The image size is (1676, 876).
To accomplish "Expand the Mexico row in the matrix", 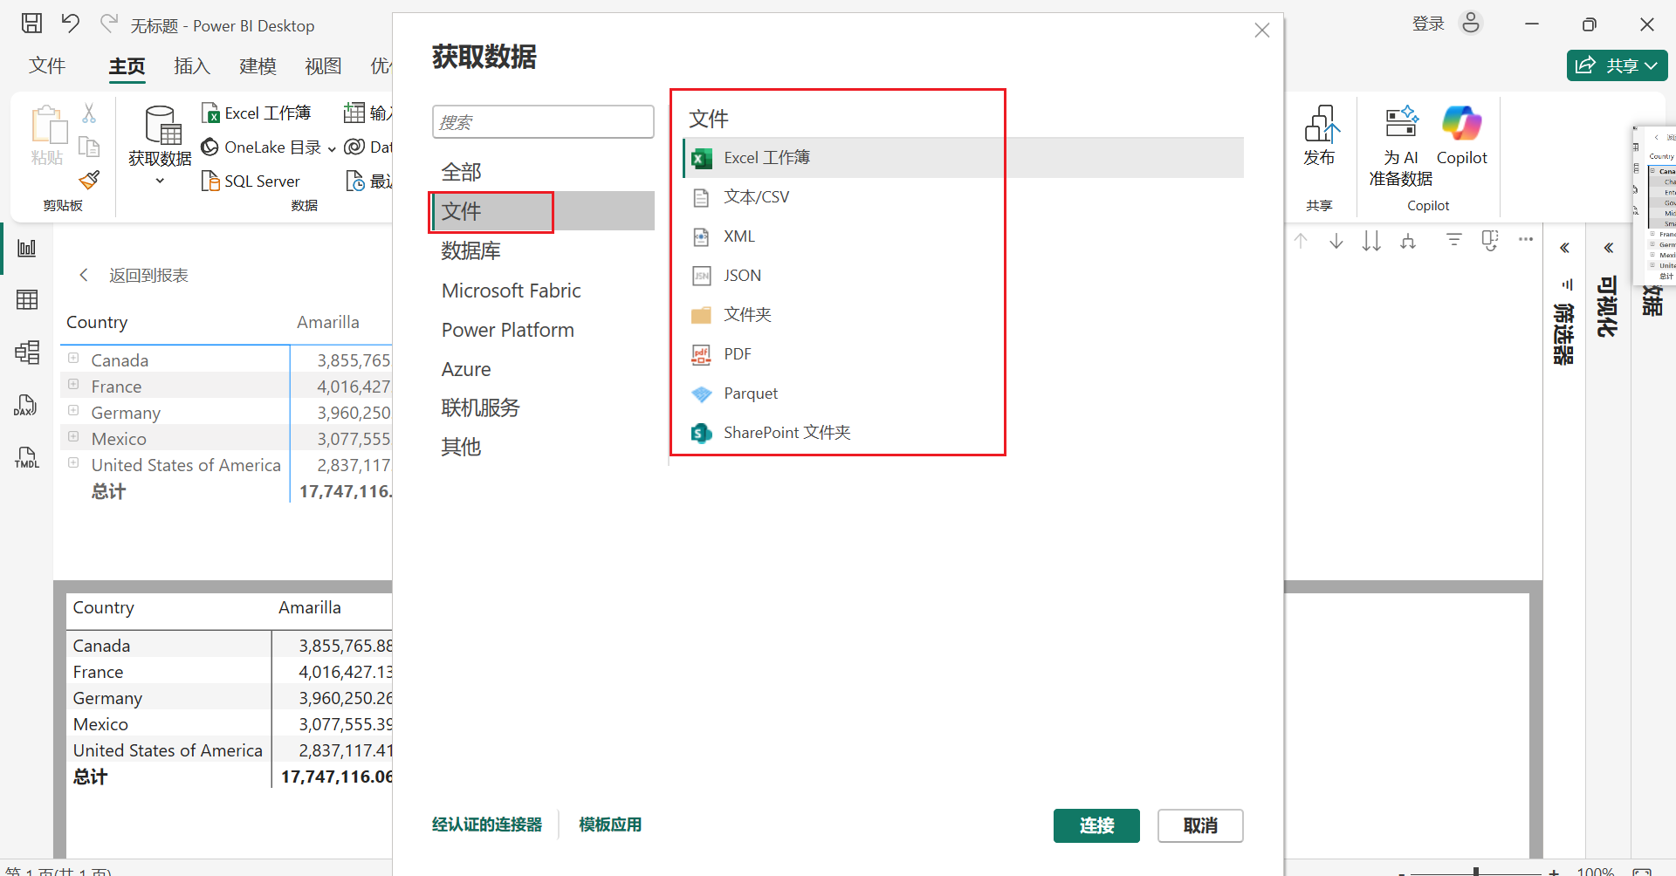I will click(x=74, y=437).
